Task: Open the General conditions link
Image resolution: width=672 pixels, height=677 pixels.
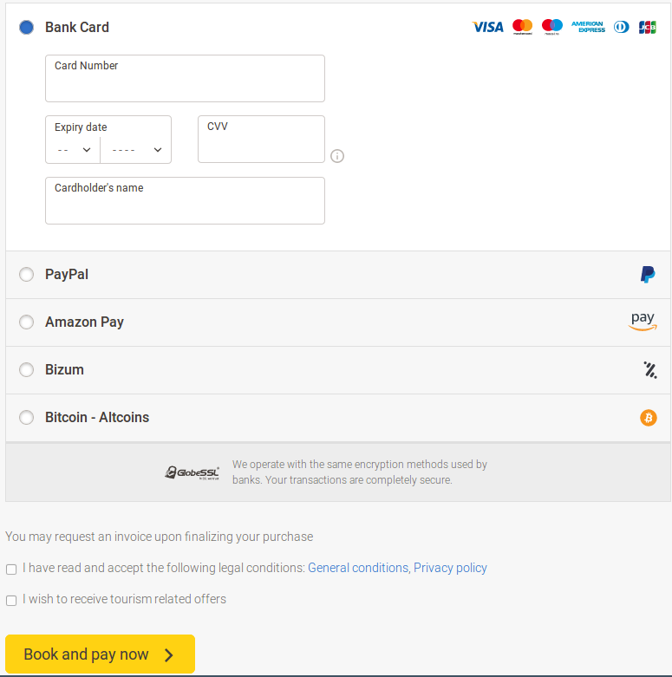Action: point(357,569)
